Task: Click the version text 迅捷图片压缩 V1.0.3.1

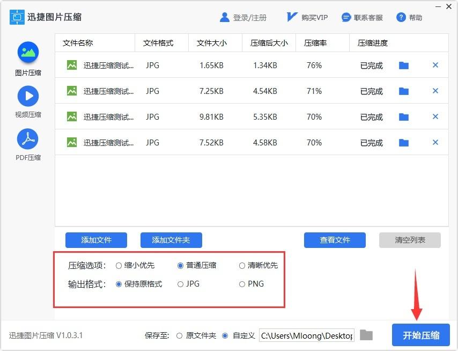Action: point(46,335)
